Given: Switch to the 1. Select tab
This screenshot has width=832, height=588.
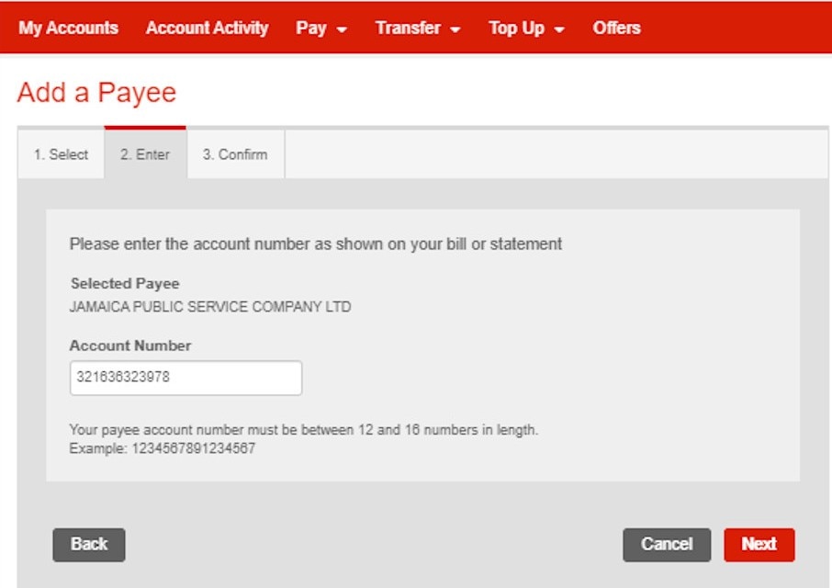Looking at the screenshot, I should click(x=61, y=154).
